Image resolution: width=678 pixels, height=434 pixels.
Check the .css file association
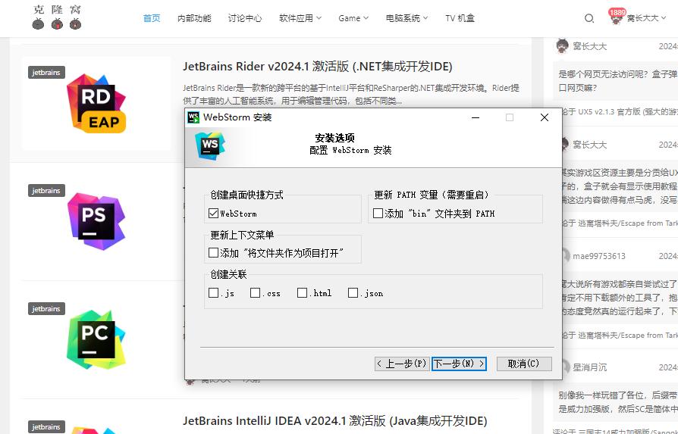coord(255,293)
